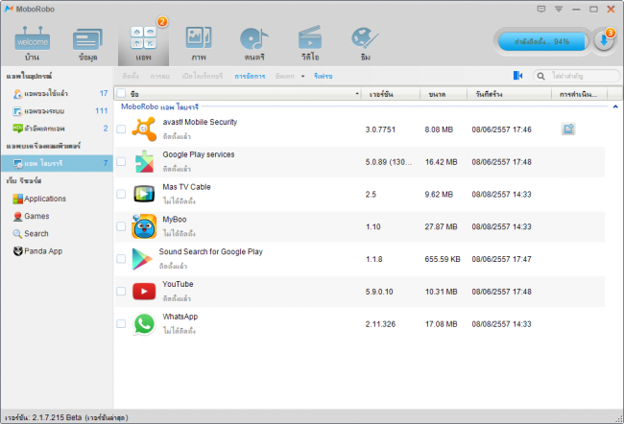Viewport: 624px width, 424px height.
Task: Check the MyBoo checkbox
Action: (121, 226)
